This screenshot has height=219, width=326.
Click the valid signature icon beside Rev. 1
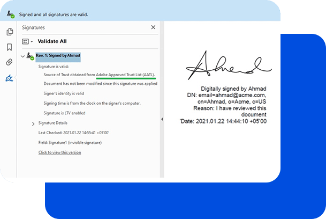[x=30, y=56]
